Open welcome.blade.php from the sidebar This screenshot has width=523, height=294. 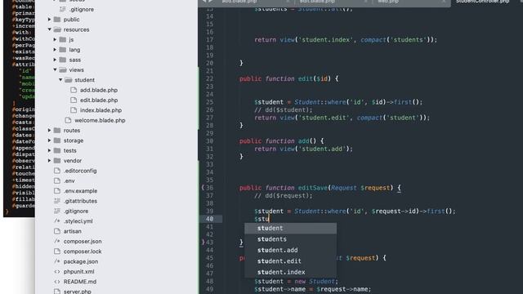100,120
